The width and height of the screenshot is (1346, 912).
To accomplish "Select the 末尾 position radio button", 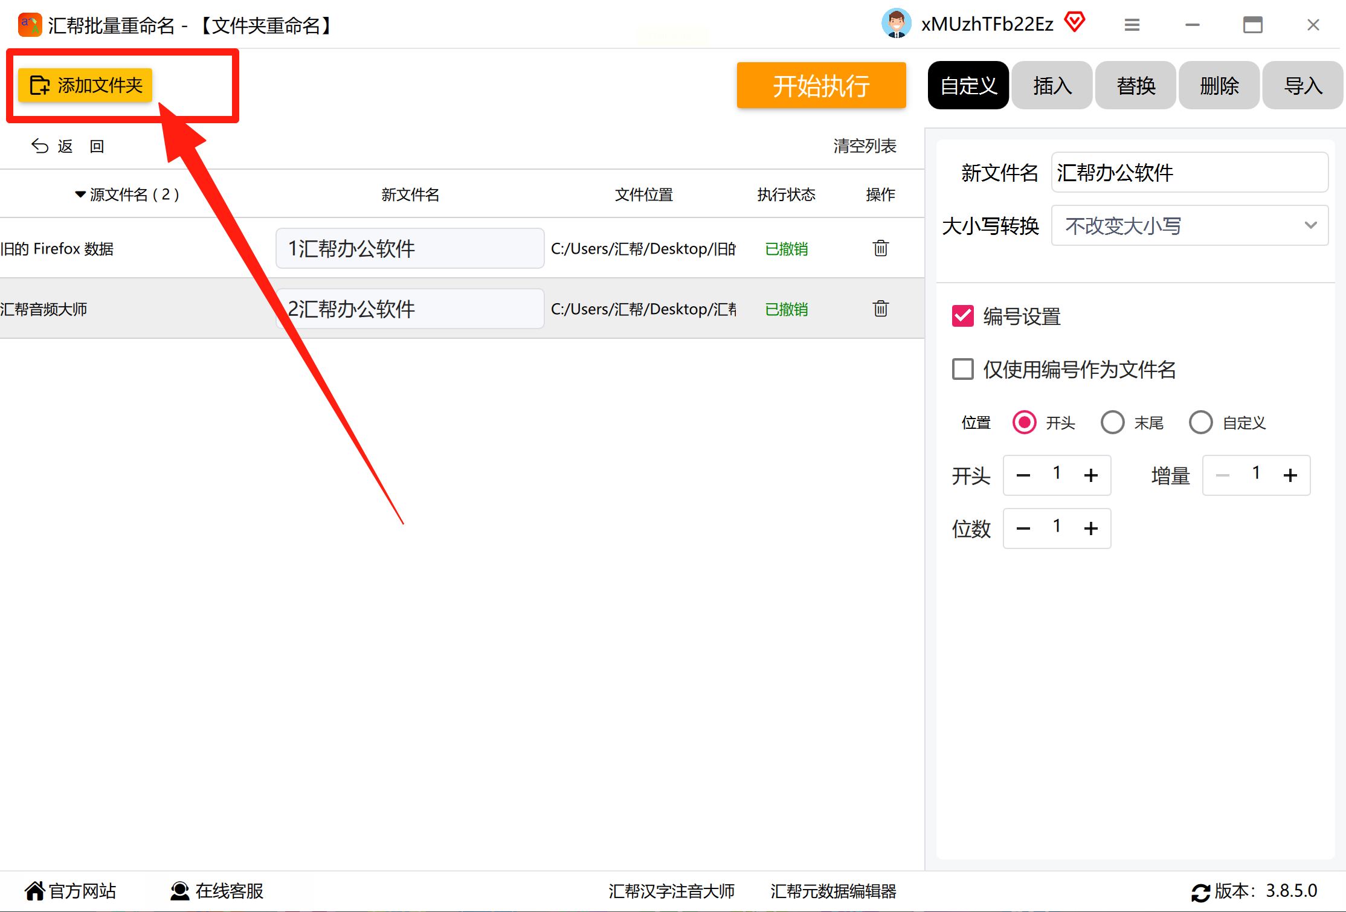I will 1112,422.
